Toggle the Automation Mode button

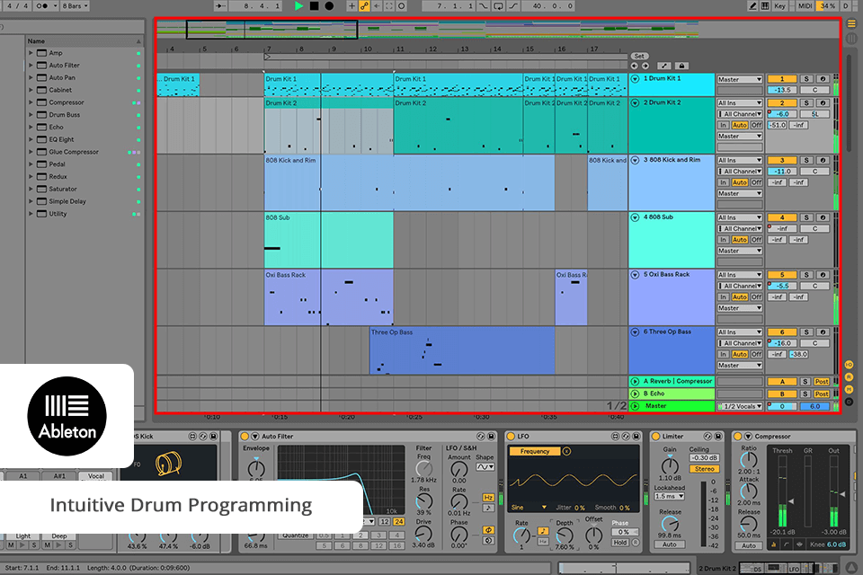pos(665,66)
